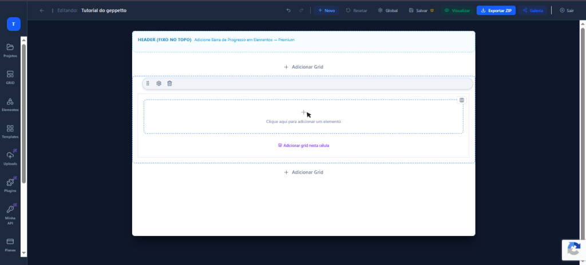Click the cell columns layout icon
This screenshot has width=586, height=265.
pos(462,100)
